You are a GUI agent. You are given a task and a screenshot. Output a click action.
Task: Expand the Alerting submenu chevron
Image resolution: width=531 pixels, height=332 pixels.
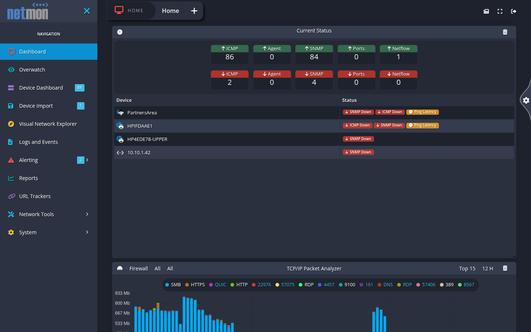click(x=87, y=160)
